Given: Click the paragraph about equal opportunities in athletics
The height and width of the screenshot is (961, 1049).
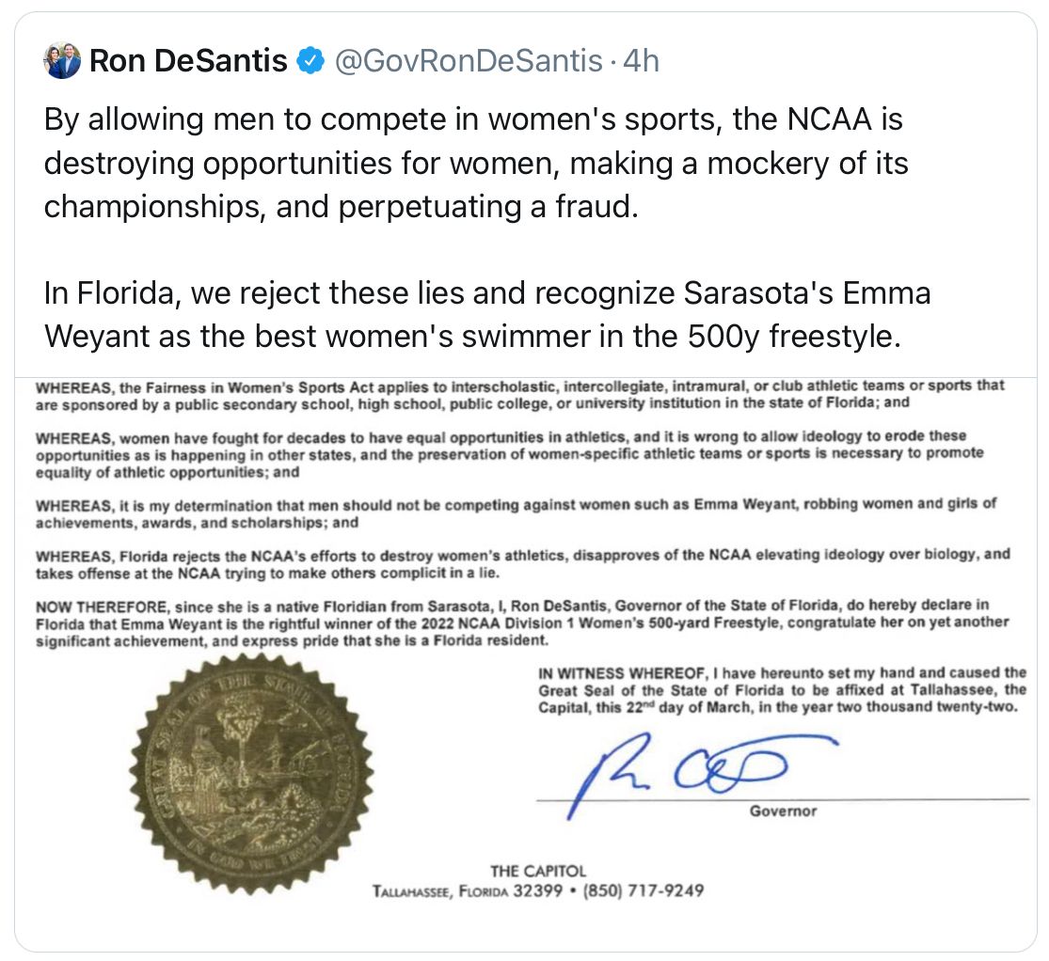Looking at the screenshot, I should 510,455.
